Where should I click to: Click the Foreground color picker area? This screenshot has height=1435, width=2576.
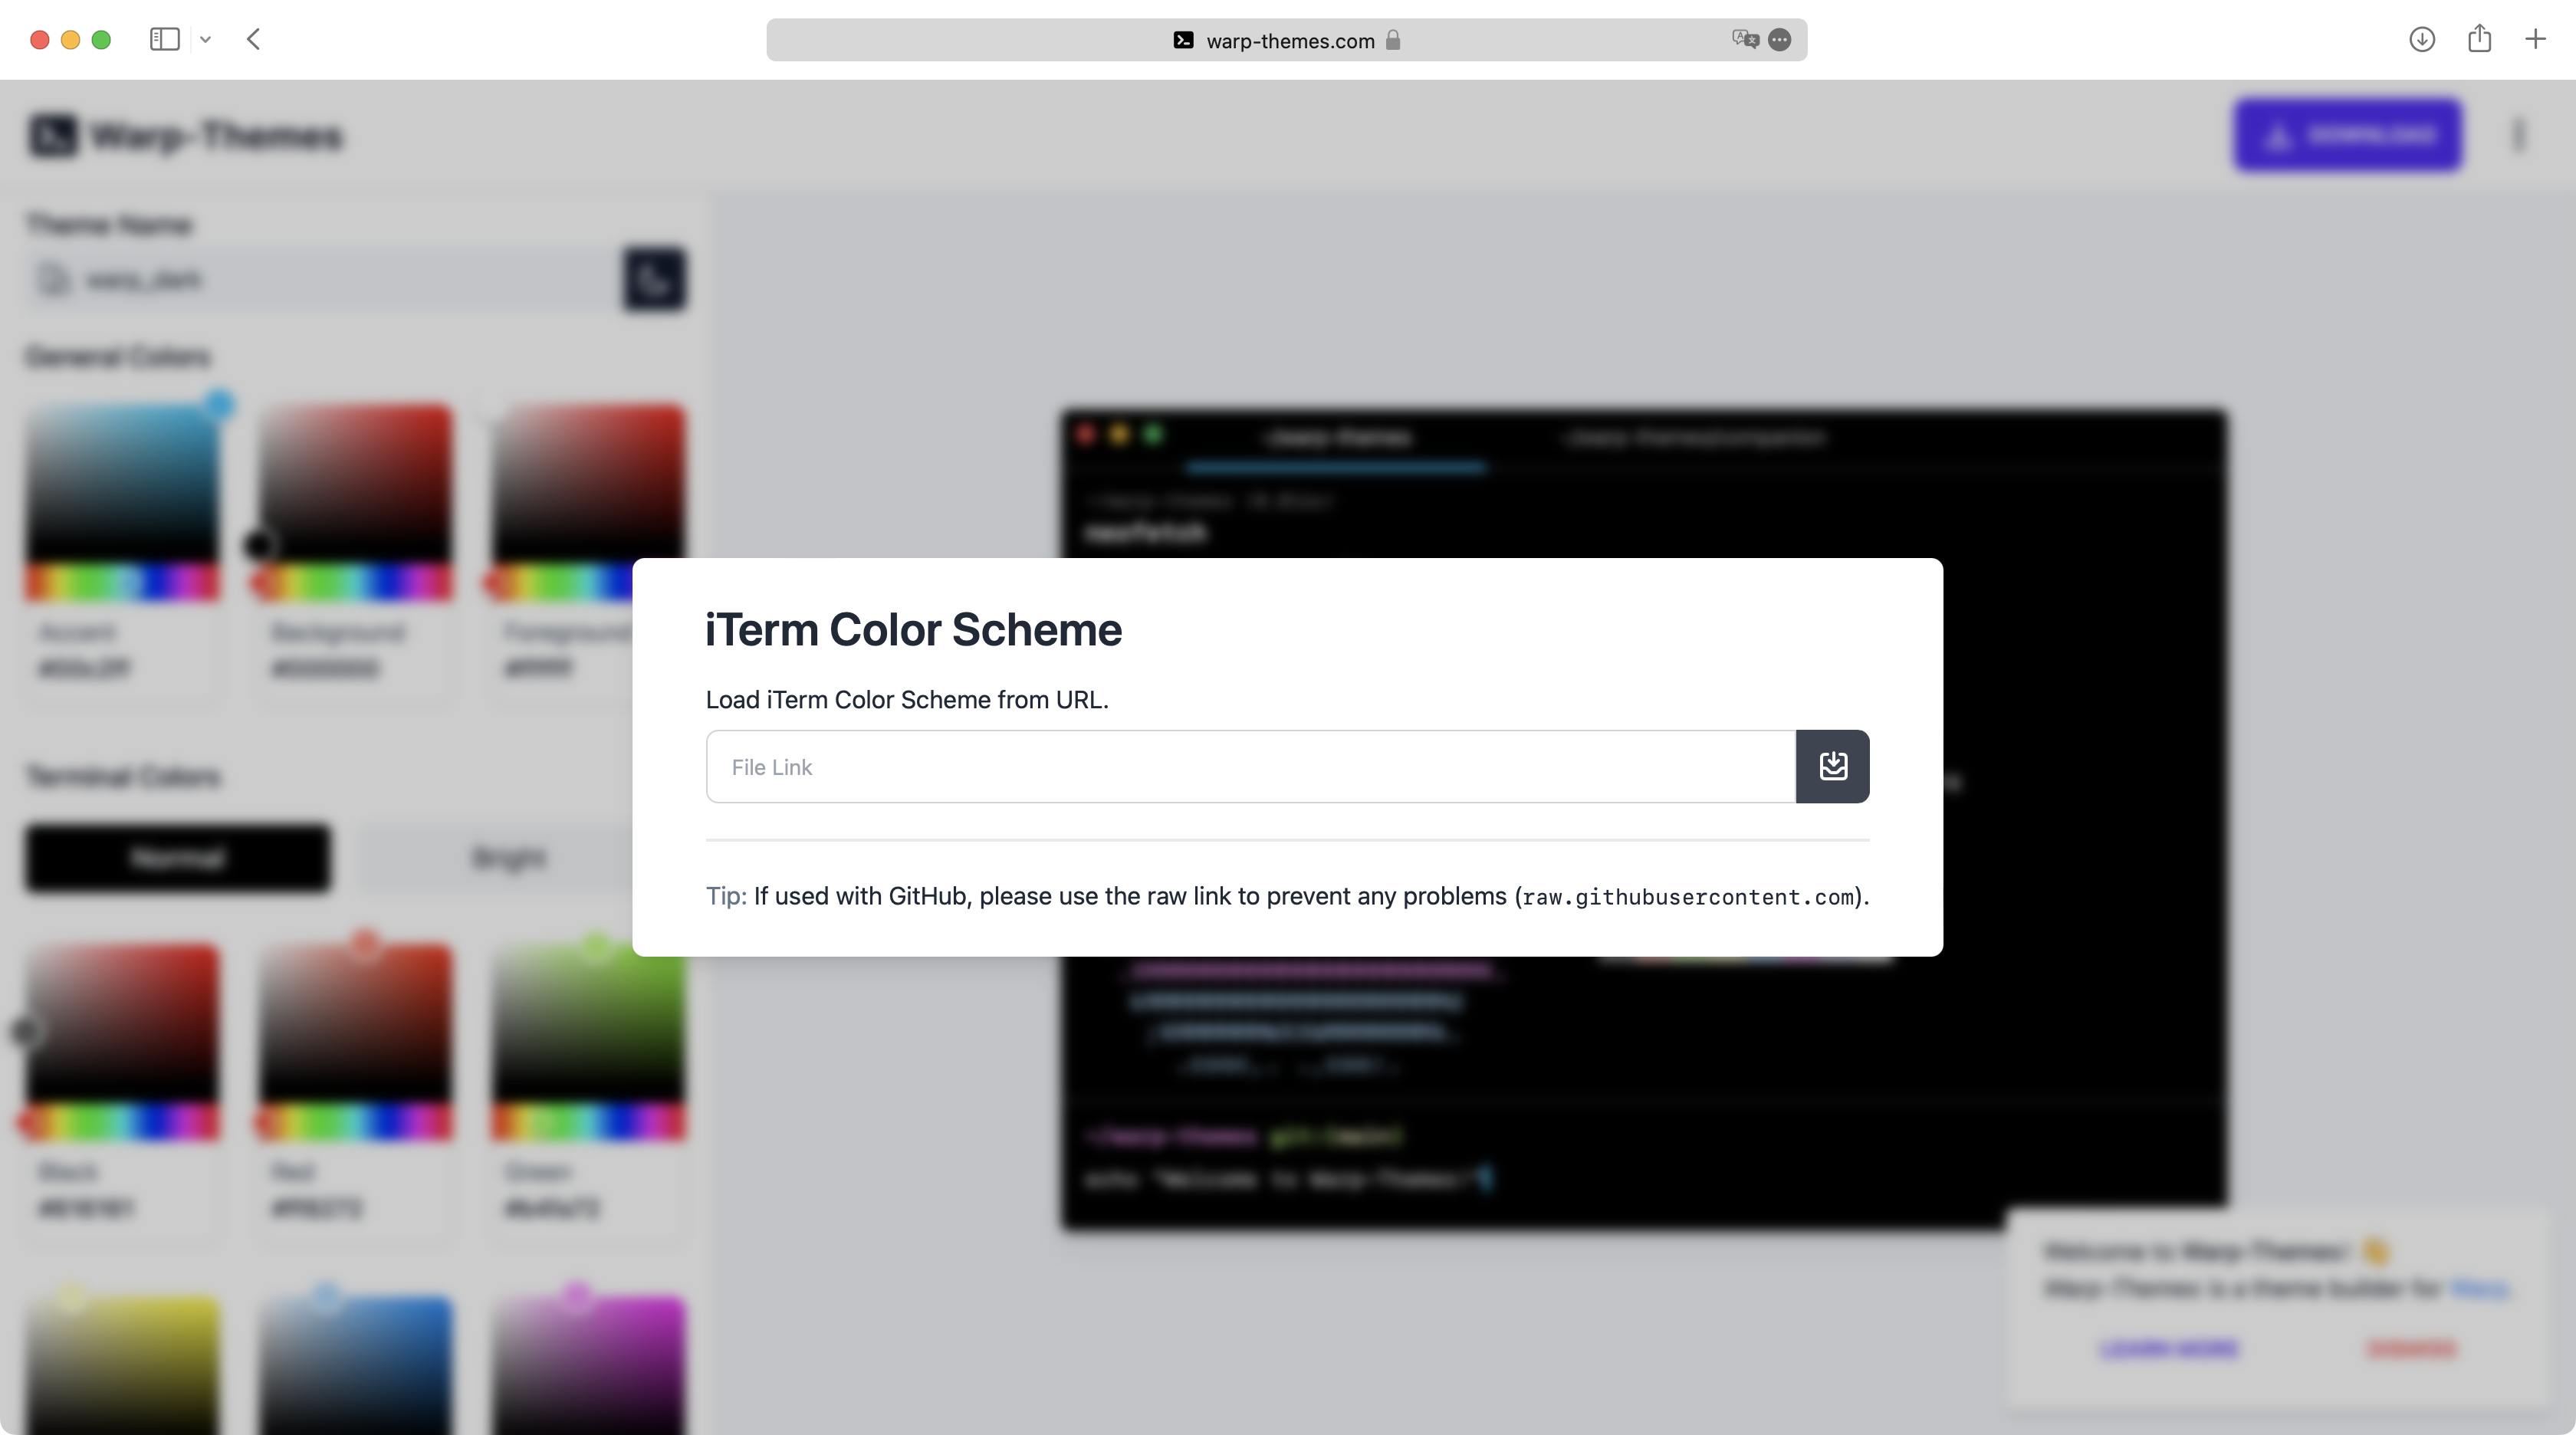pyautogui.click(x=588, y=483)
